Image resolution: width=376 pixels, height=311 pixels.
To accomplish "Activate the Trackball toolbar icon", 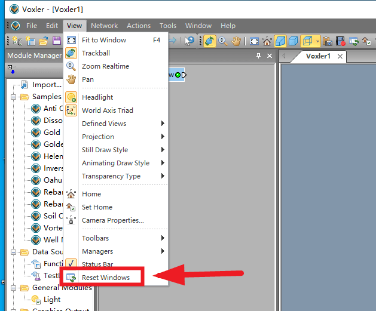I will [x=210, y=41].
